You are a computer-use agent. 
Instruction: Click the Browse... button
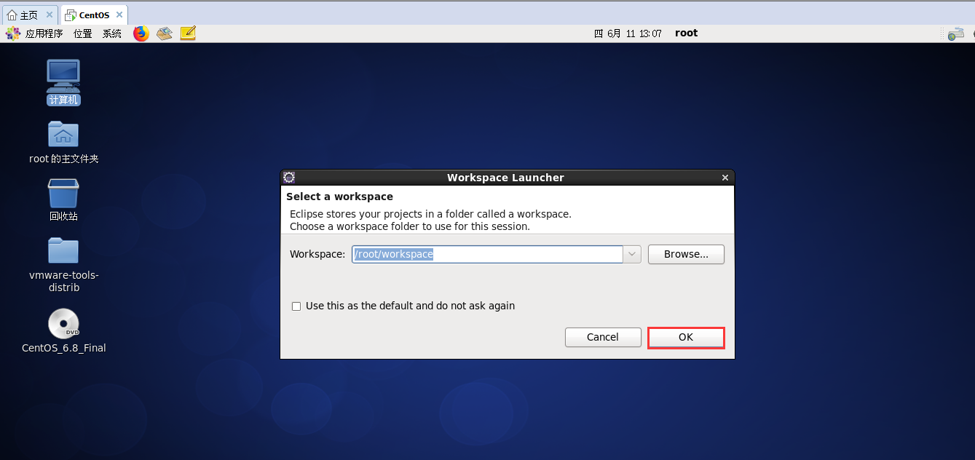(x=686, y=254)
